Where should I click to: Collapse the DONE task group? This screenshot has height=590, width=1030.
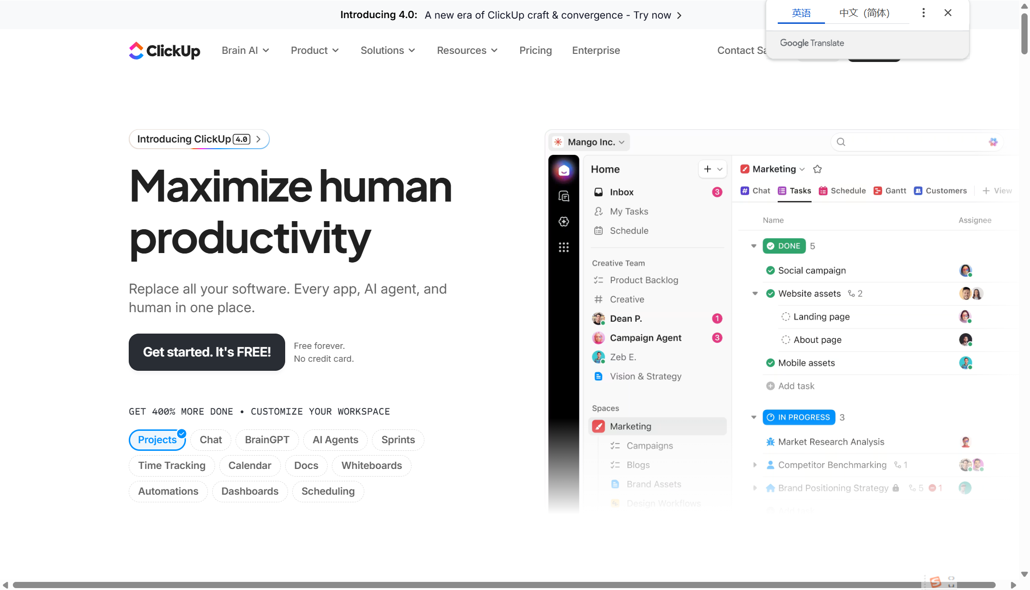[753, 246]
